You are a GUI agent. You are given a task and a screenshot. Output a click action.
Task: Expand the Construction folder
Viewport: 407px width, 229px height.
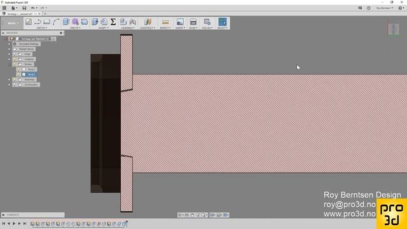click(x=10, y=85)
